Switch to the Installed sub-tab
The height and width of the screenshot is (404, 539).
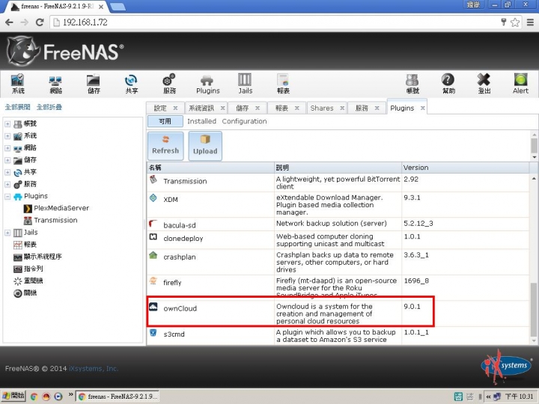click(x=202, y=121)
